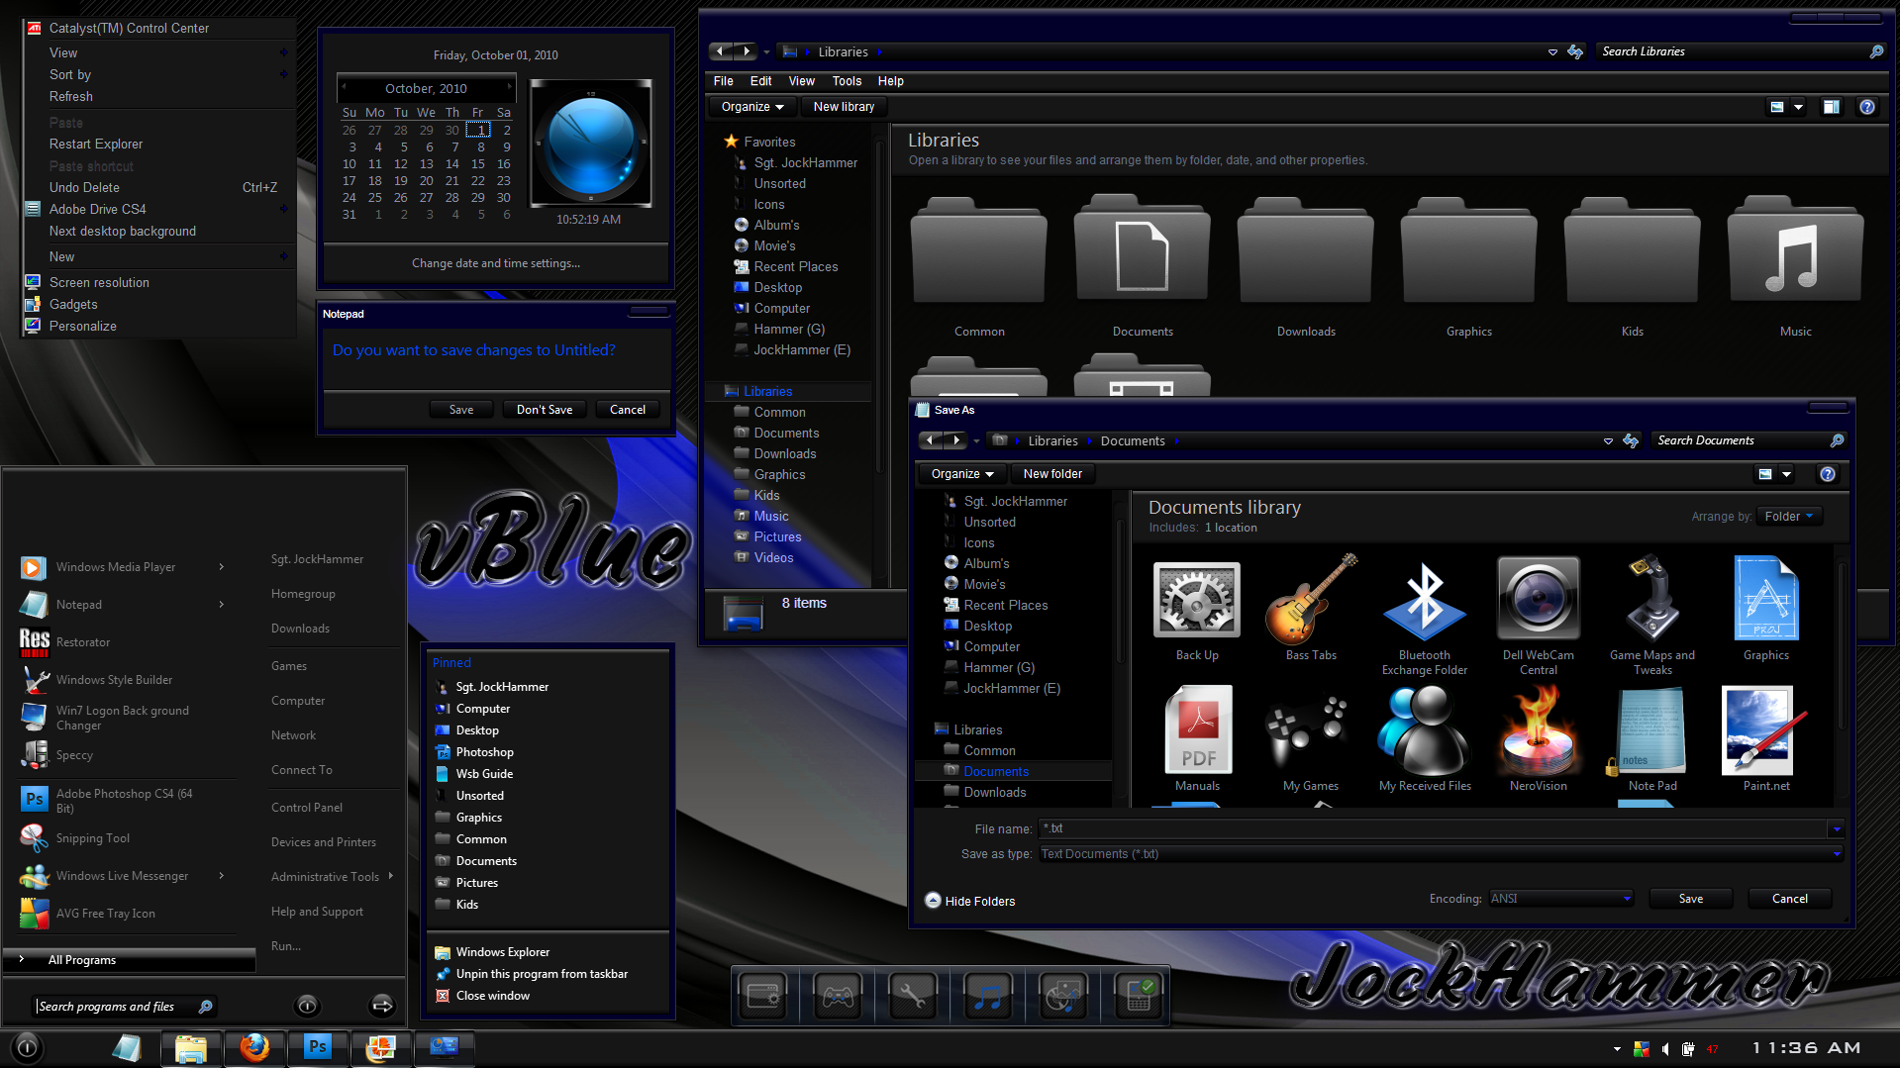The image size is (1900, 1068).
Task: Click Change date and time settings link
Action: [496, 263]
